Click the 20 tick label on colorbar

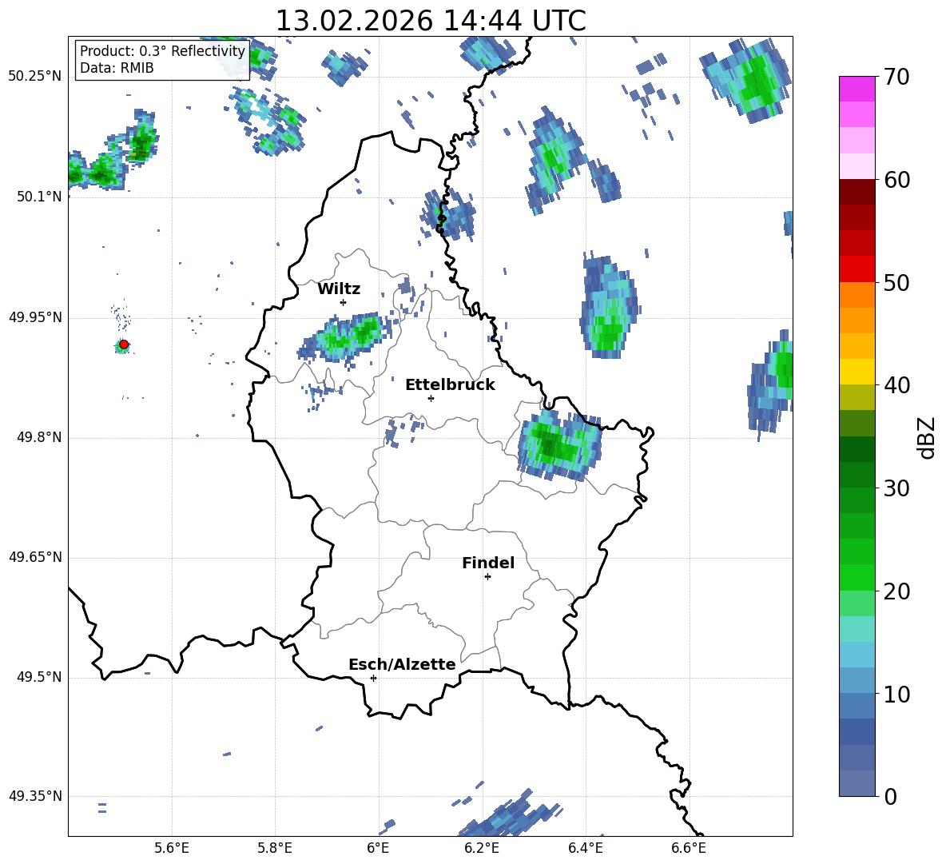896,591
